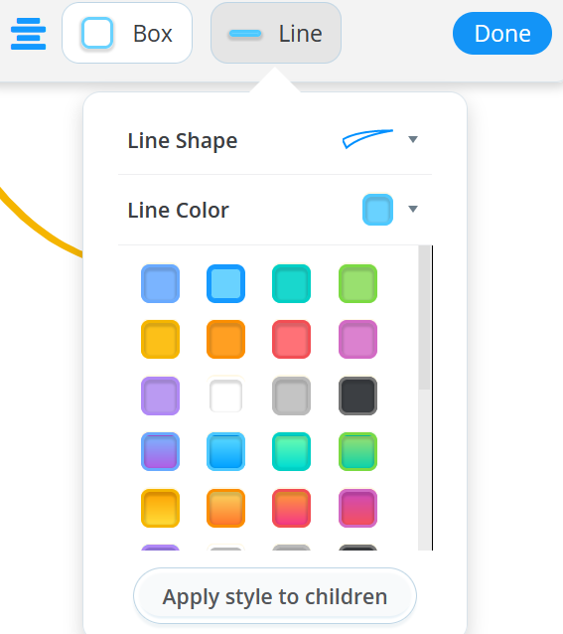Choose the teal color swatch
Viewport: 563px width, 634px height.
(x=291, y=283)
